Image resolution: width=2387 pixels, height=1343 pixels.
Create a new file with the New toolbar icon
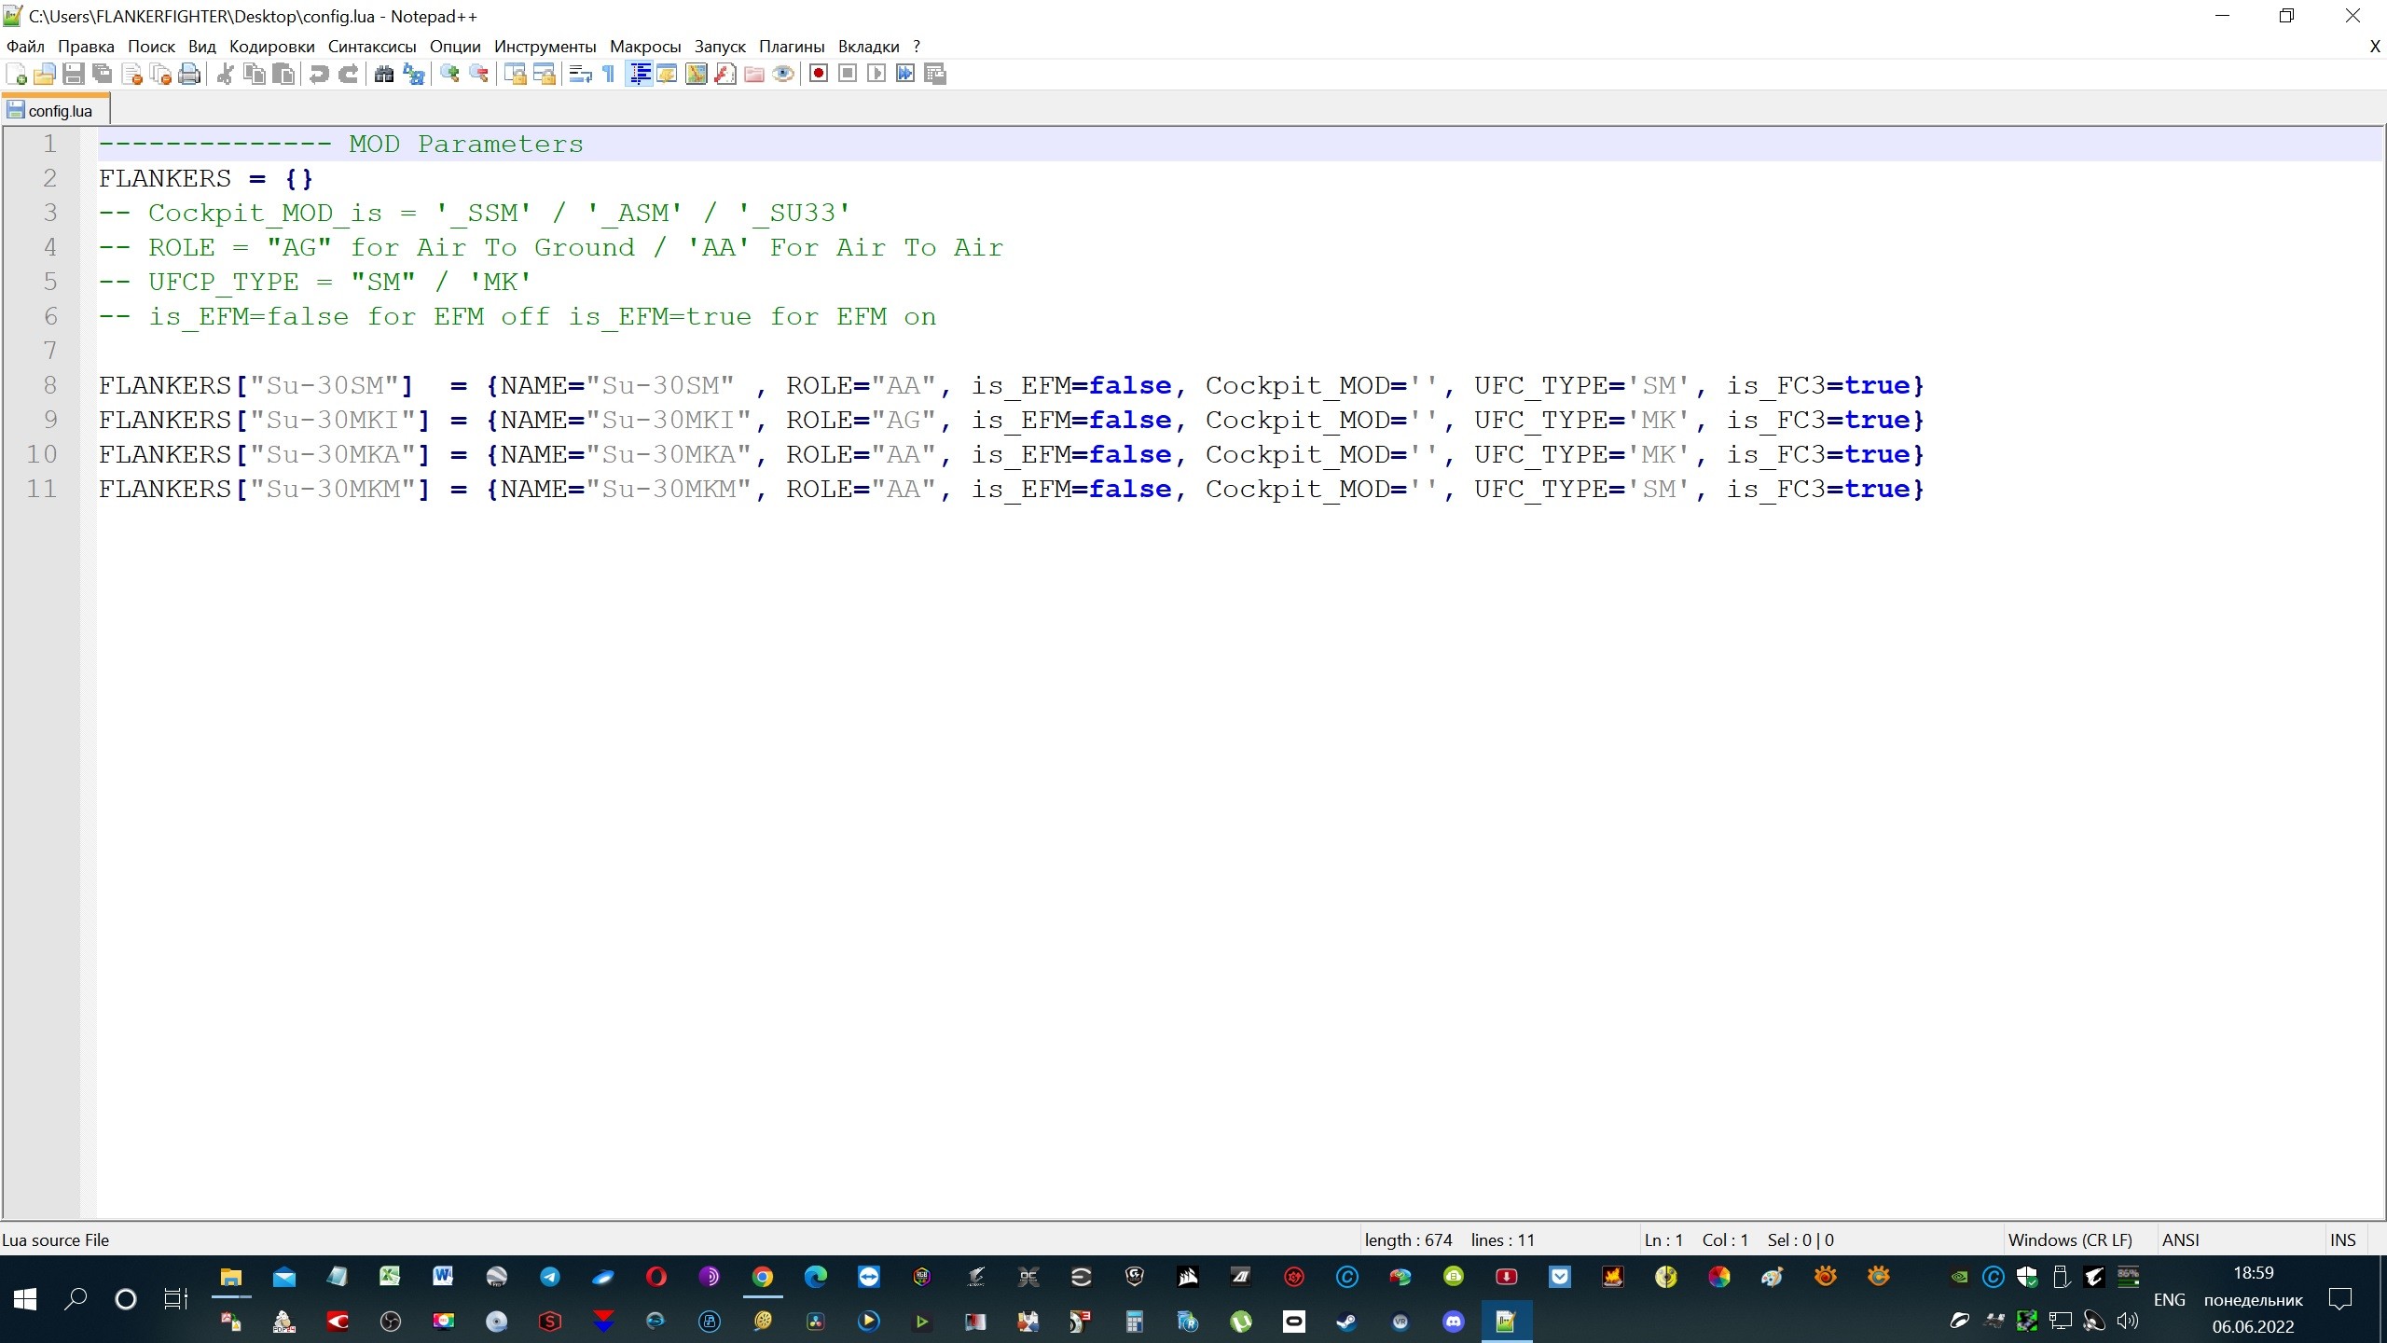coord(16,74)
